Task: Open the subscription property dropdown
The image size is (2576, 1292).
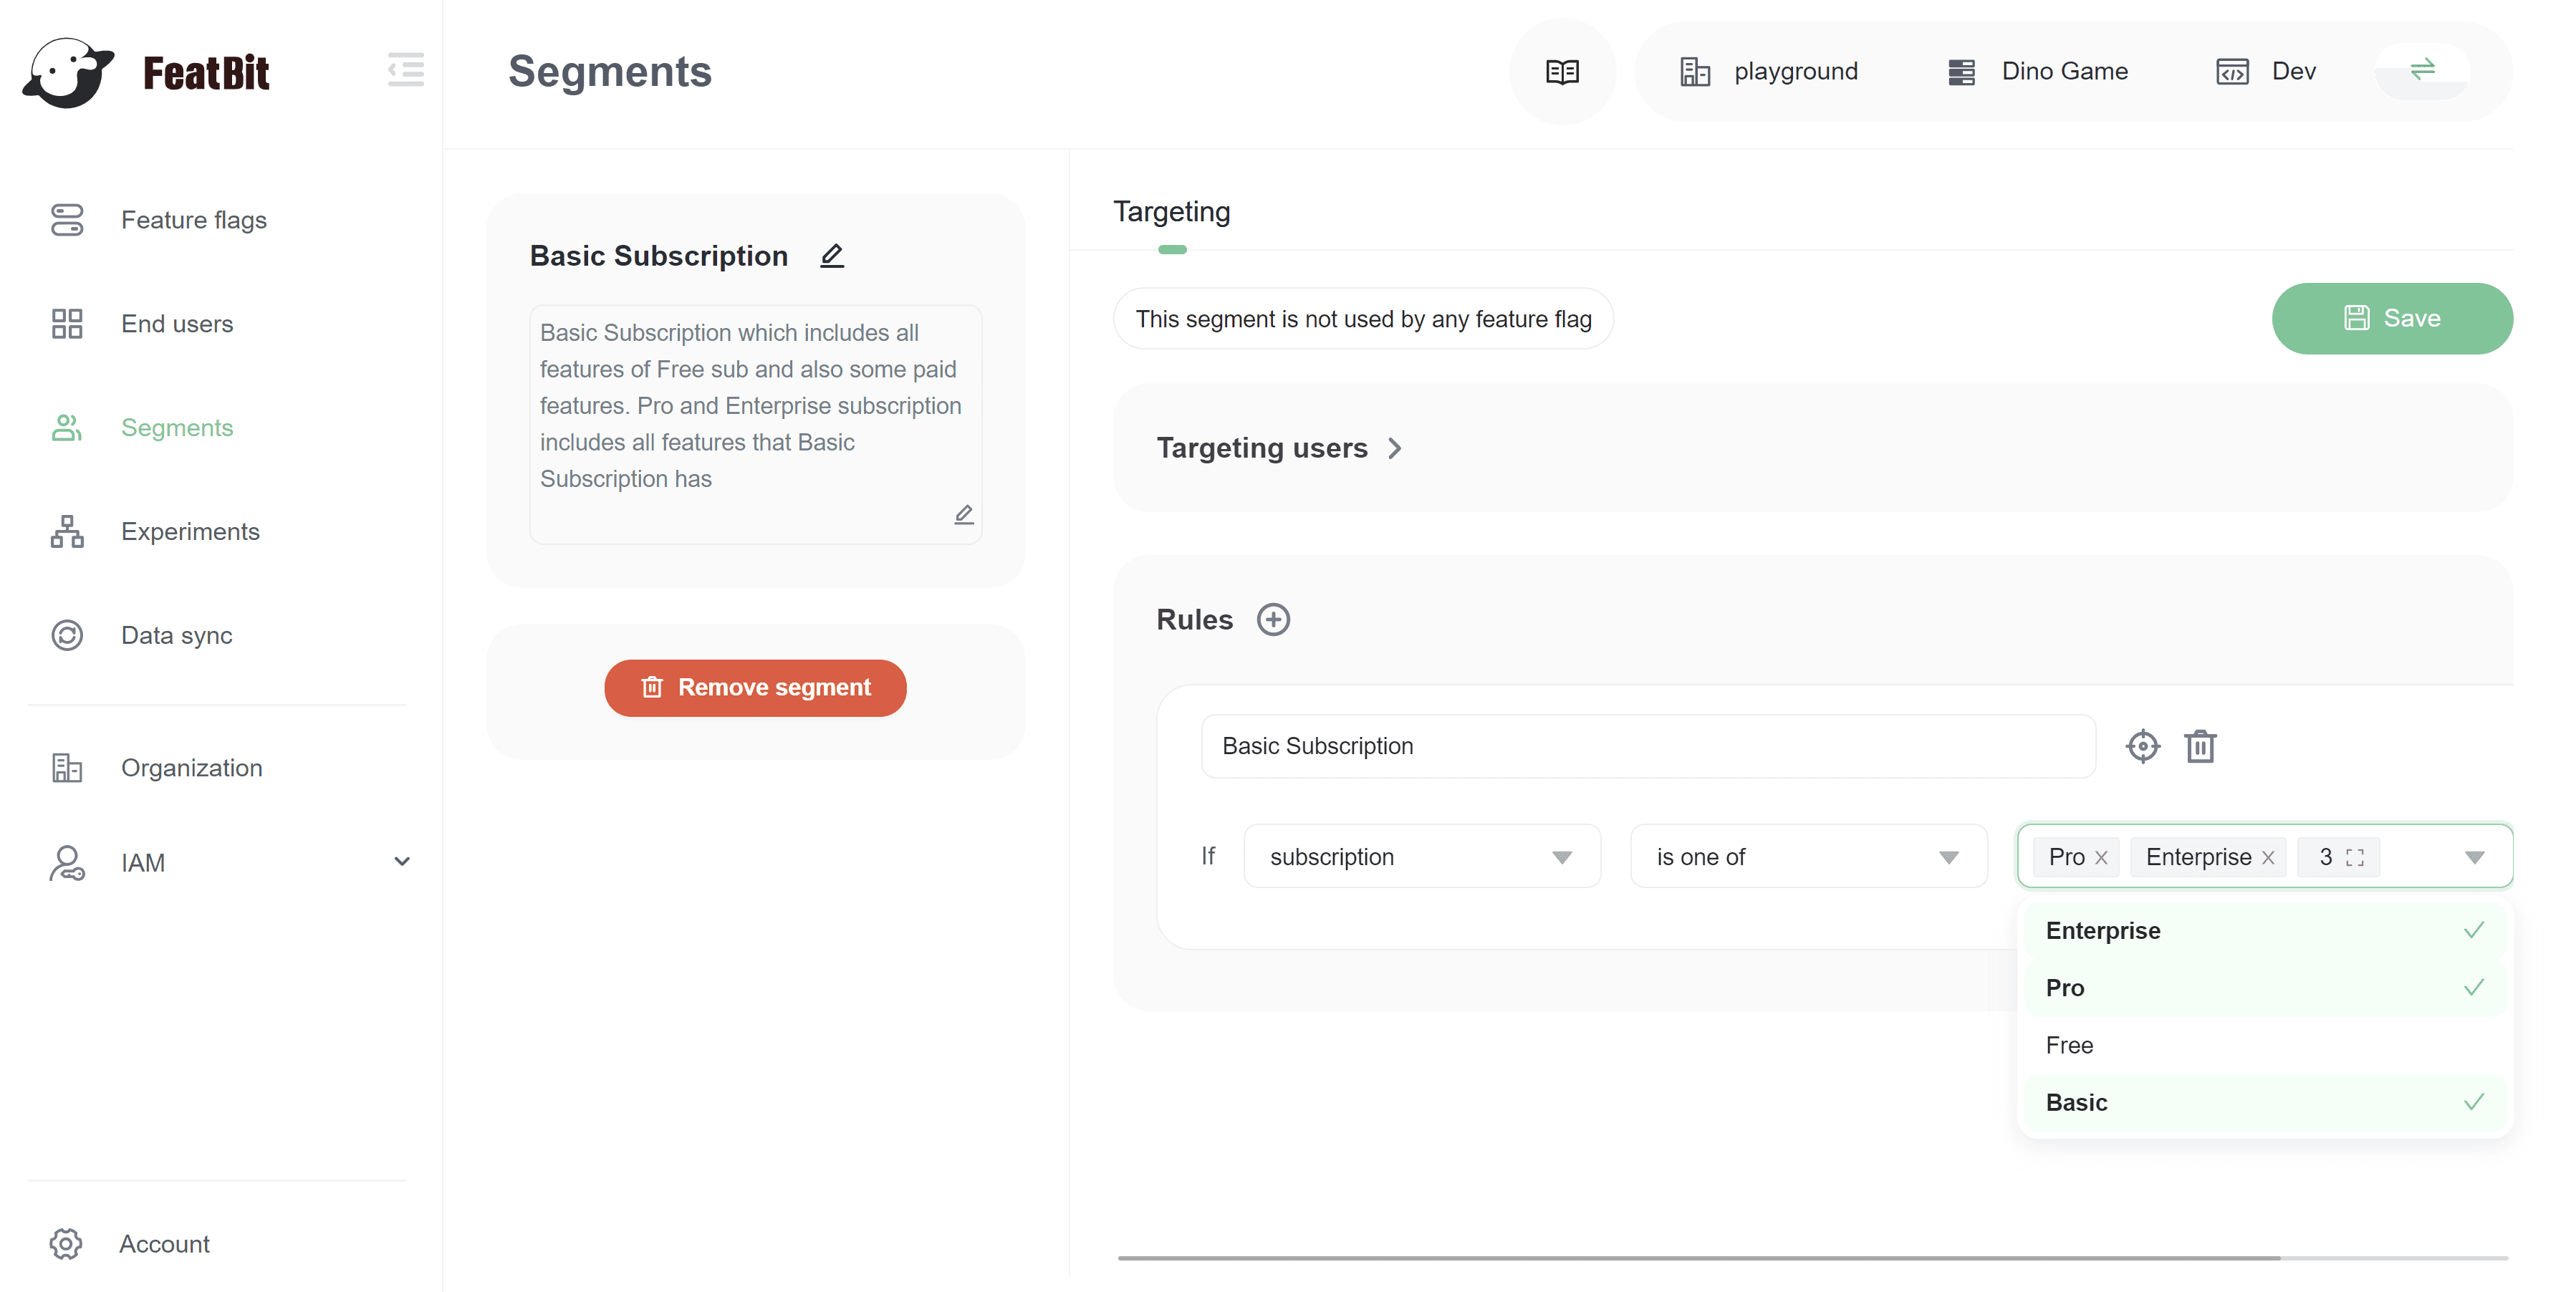Action: 1421,856
